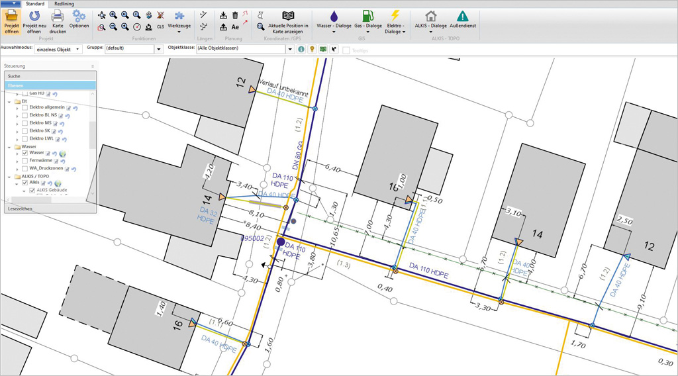Click the lightbulb icon in selection bar
Screen dimensions: 678x376
coord(312,49)
